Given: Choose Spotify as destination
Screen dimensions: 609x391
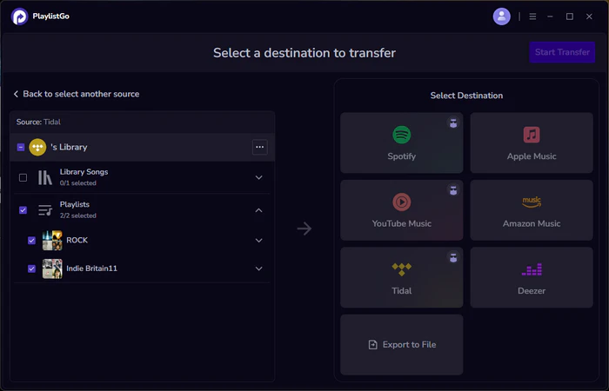Looking at the screenshot, I should point(402,142).
